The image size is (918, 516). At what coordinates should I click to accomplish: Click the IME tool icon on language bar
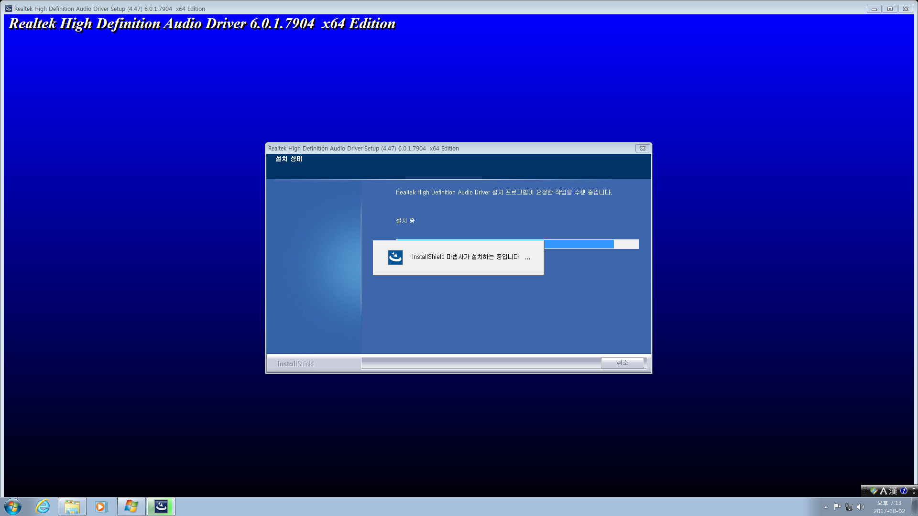point(874,491)
